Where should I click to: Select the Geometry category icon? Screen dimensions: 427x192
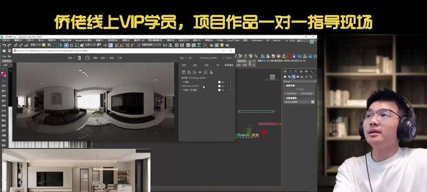point(285,77)
